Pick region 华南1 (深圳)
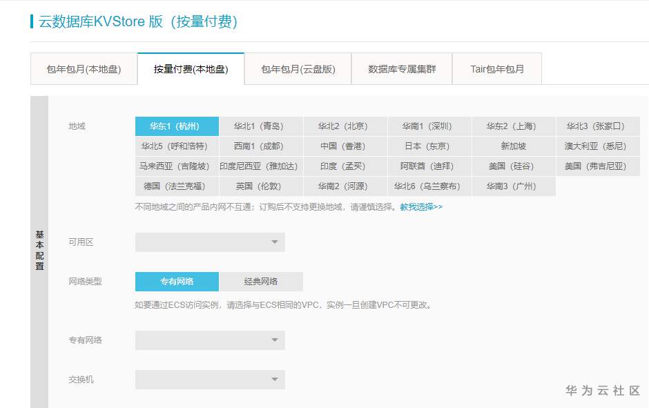Screen dimensions: 649x408 point(429,126)
